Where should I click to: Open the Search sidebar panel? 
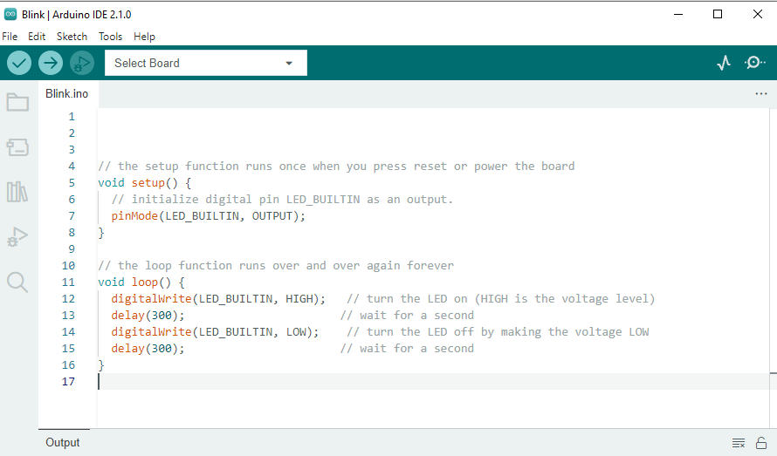(17, 282)
